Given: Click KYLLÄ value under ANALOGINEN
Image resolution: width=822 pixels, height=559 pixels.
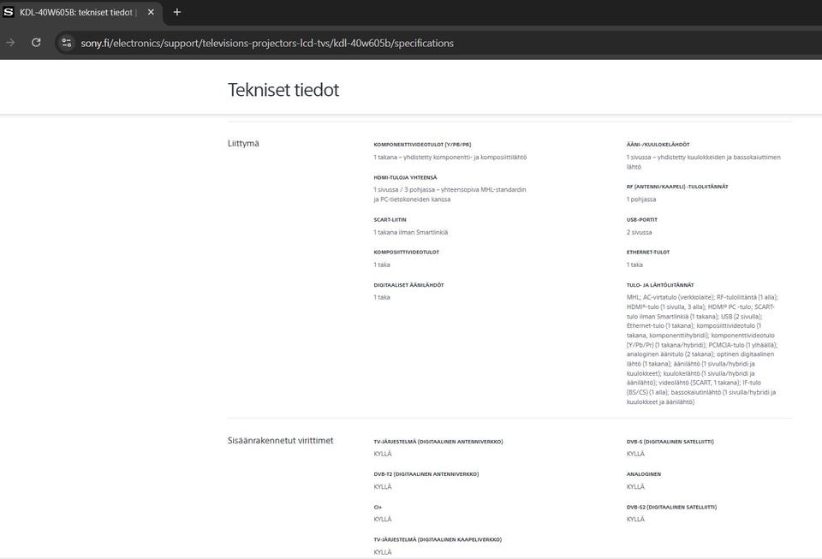Looking at the screenshot, I should click(635, 487).
